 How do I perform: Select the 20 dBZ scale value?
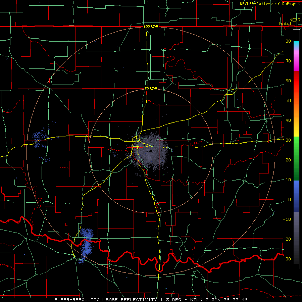tap(288, 160)
